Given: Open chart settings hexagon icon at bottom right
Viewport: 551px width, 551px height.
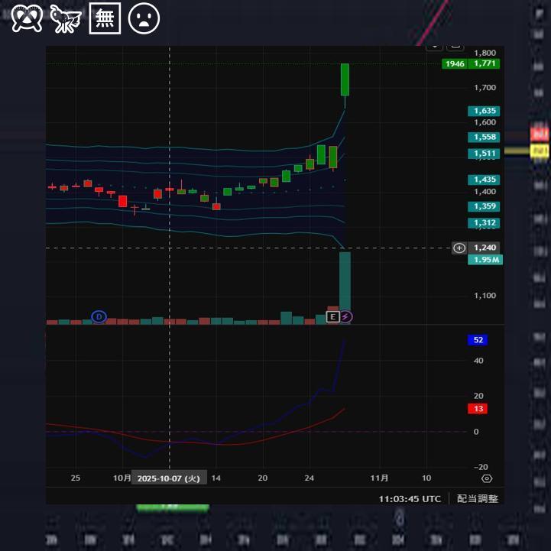Looking at the screenshot, I should [487, 478].
